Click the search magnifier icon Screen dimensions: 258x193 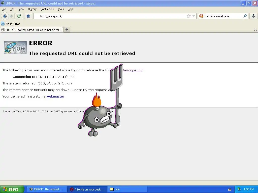pos(245,16)
